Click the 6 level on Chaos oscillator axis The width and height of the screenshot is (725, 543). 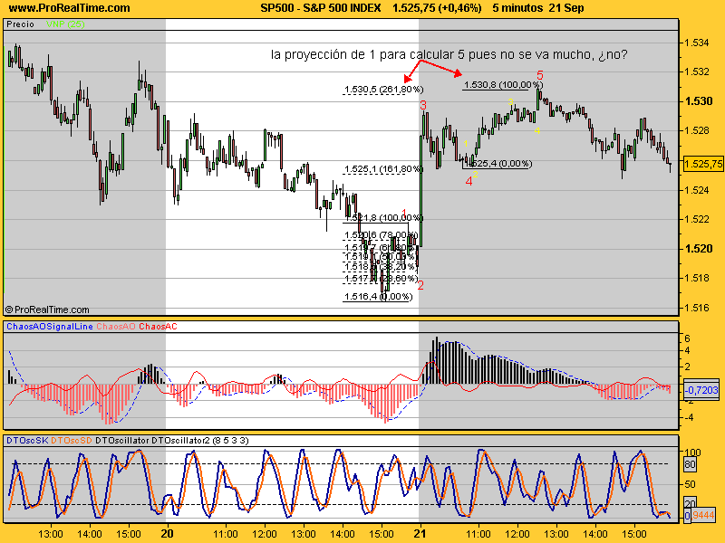pyautogui.click(x=687, y=338)
